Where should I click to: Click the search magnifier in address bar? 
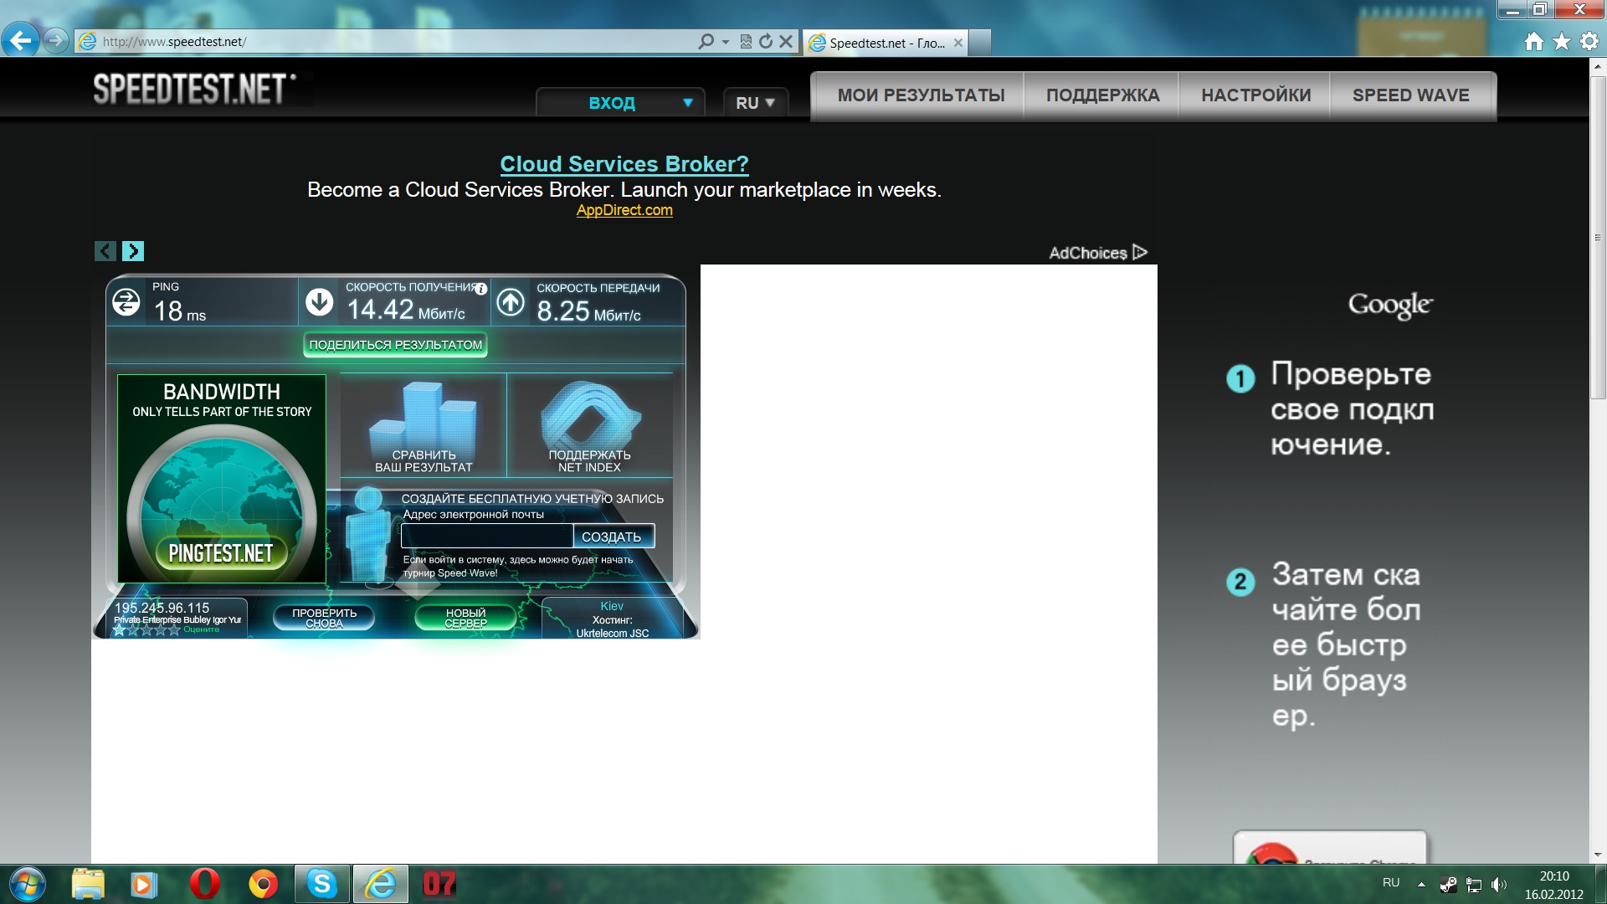pyautogui.click(x=706, y=41)
